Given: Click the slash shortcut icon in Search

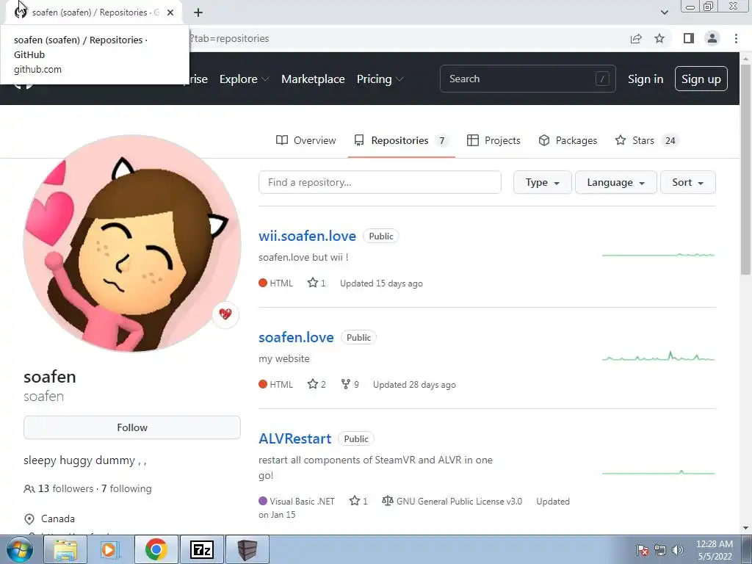Looking at the screenshot, I should pos(602,79).
